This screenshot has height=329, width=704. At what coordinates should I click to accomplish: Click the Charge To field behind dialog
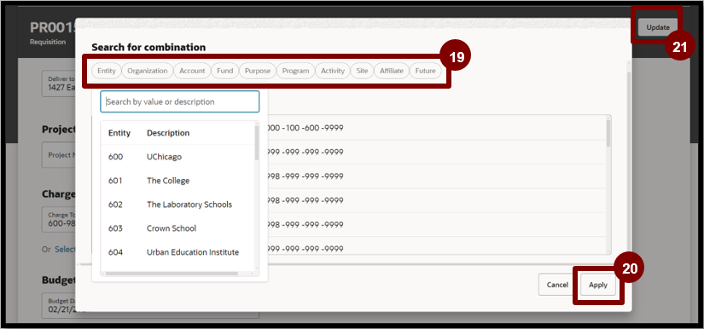59,219
